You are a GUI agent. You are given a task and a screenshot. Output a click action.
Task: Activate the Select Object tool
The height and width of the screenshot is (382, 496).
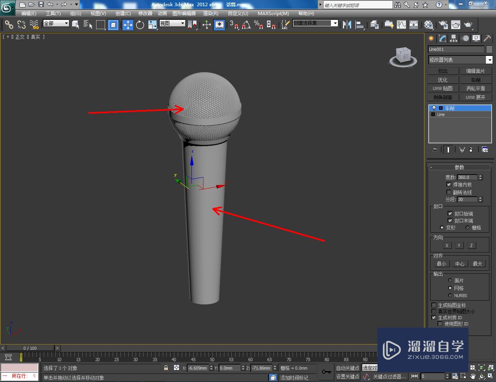76,25
